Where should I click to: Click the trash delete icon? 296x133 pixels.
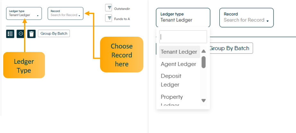click(x=31, y=34)
